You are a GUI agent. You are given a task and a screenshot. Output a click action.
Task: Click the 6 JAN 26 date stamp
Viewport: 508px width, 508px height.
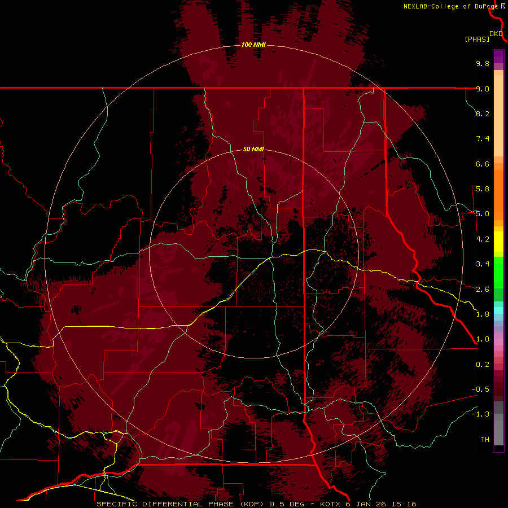point(367,504)
